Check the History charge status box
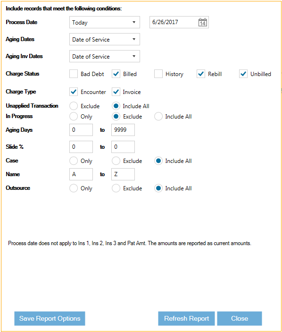Image resolution: width=282 pixels, height=332 pixels. (158, 74)
